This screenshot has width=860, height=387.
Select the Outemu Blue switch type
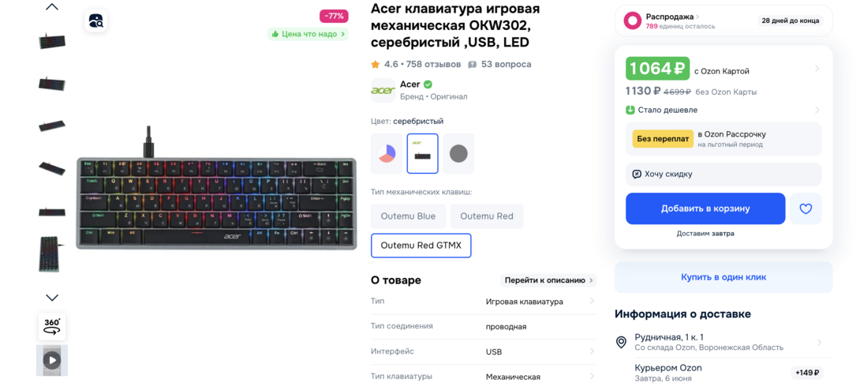tap(408, 216)
